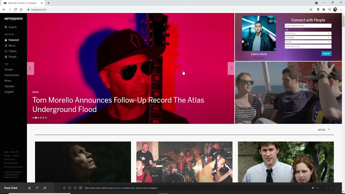Open All Genres dropdown
The height and width of the screenshot is (194, 345).
click(x=308, y=38)
